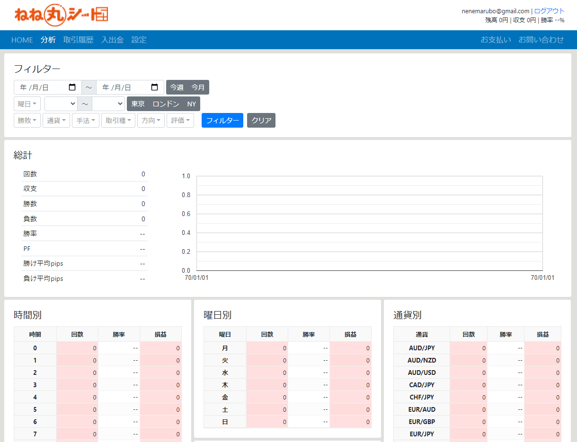577x442 pixels.
Task: Open 取引履歴 page
Action: (79, 40)
